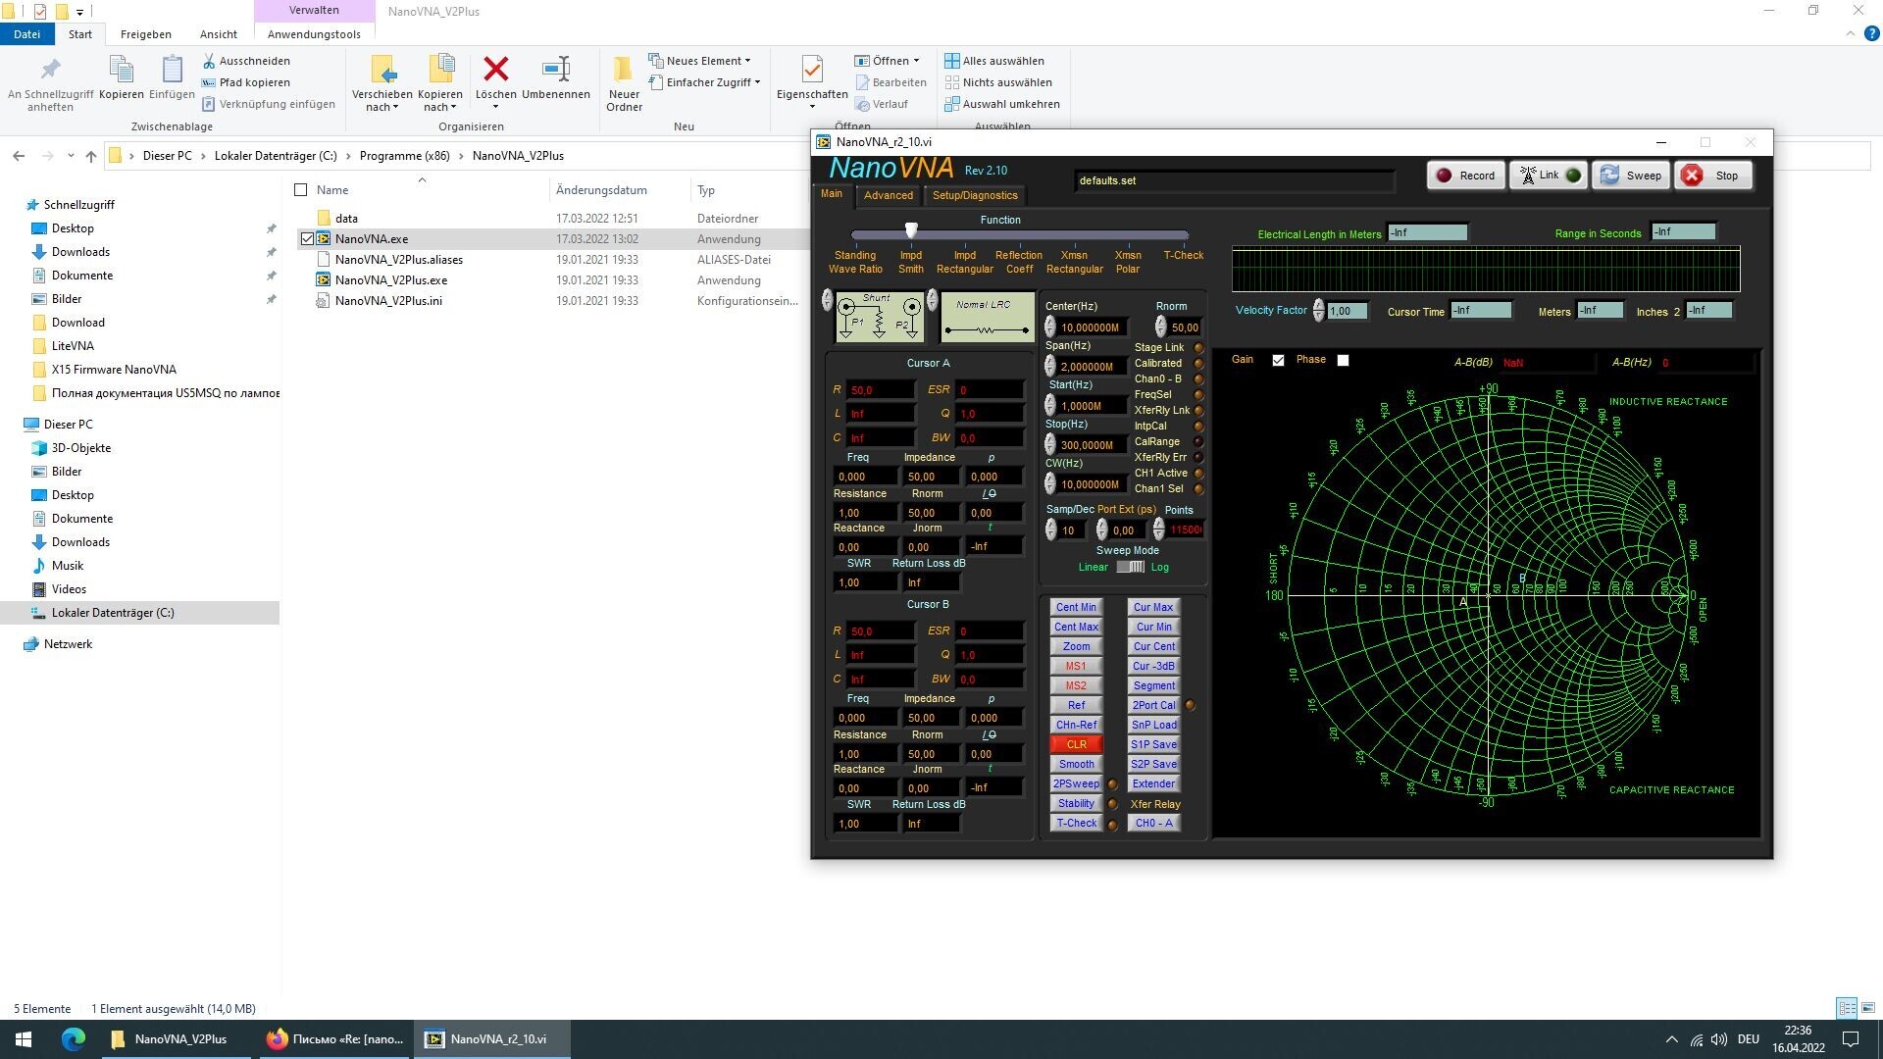Click the MS1 marker button
The width and height of the screenshot is (1883, 1059).
tap(1076, 666)
